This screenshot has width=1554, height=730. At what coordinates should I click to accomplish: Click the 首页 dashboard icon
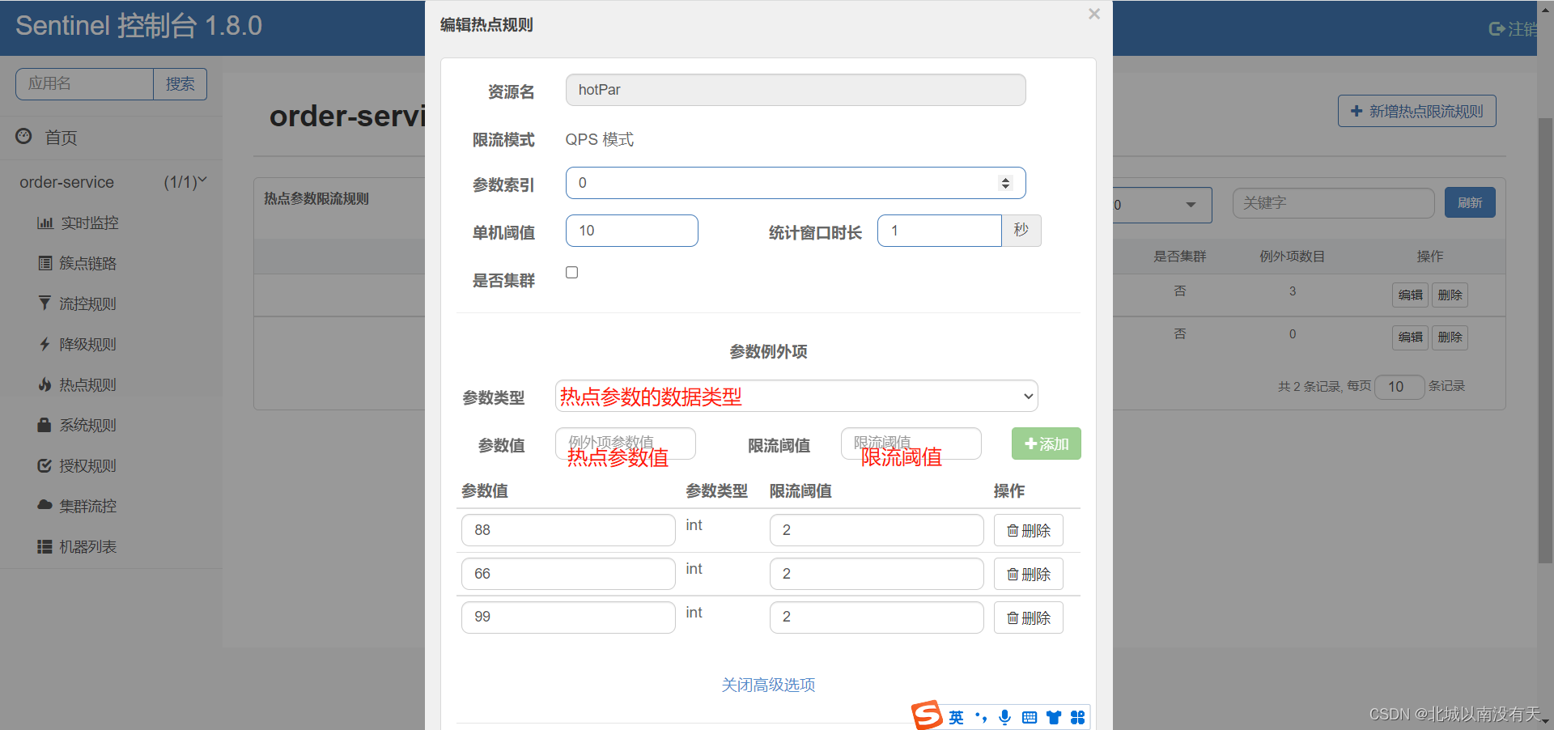(x=24, y=136)
